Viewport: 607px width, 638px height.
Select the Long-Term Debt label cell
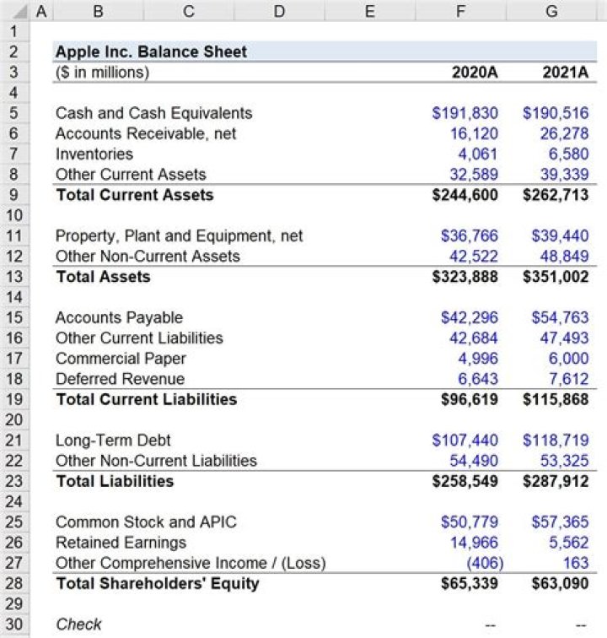coord(113,441)
